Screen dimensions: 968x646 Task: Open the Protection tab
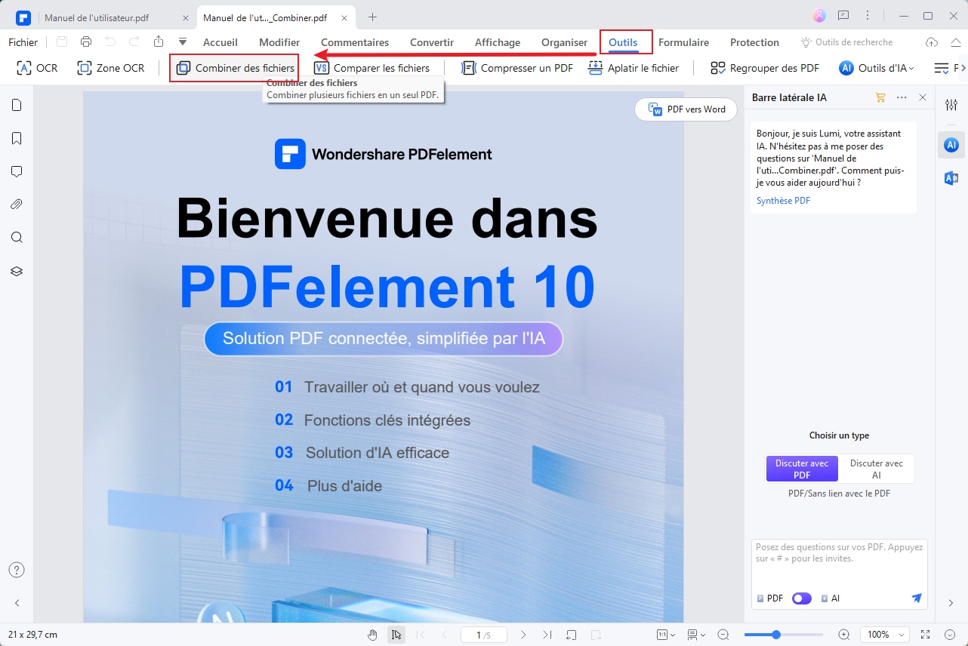coord(754,42)
